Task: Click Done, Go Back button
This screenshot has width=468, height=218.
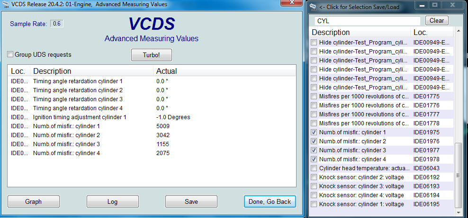Action: pyautogui.click(x=270, y=201)
